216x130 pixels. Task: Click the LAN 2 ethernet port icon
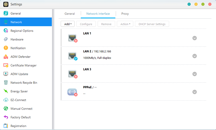pos(72,56)
